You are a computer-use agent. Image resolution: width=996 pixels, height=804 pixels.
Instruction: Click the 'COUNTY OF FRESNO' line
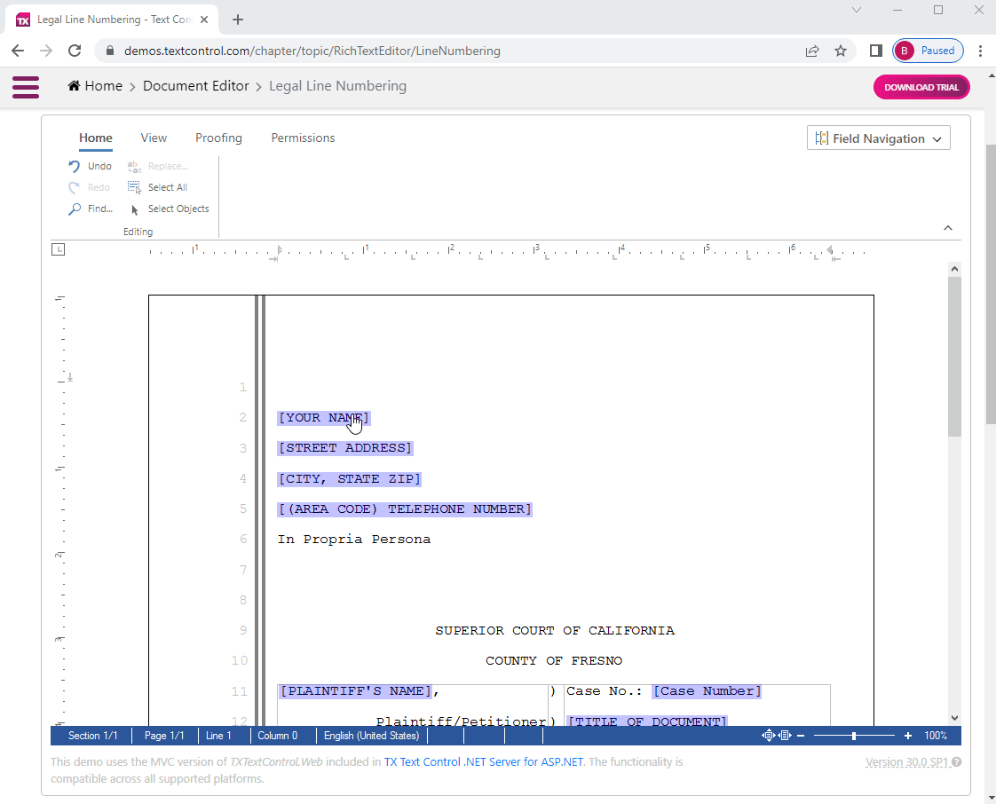[x=554, y=661]
